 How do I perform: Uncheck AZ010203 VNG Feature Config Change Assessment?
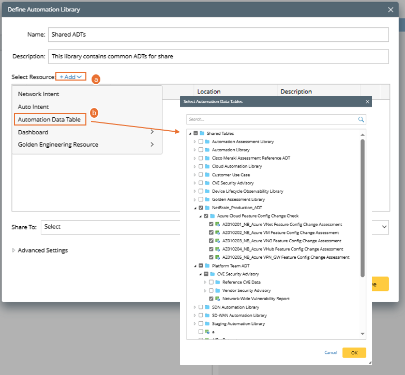[x=211, y=241]
